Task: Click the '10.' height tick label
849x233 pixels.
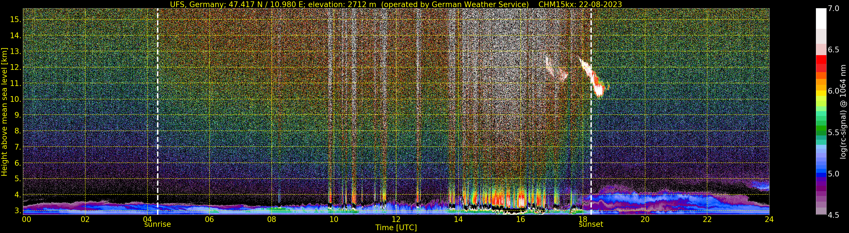Action: point(16,99)
